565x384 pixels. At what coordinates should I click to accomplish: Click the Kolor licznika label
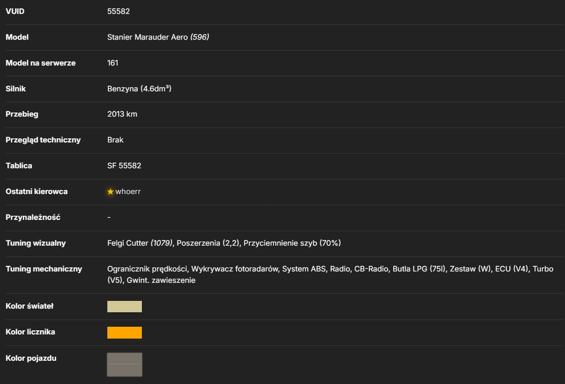tap(31, 332)
